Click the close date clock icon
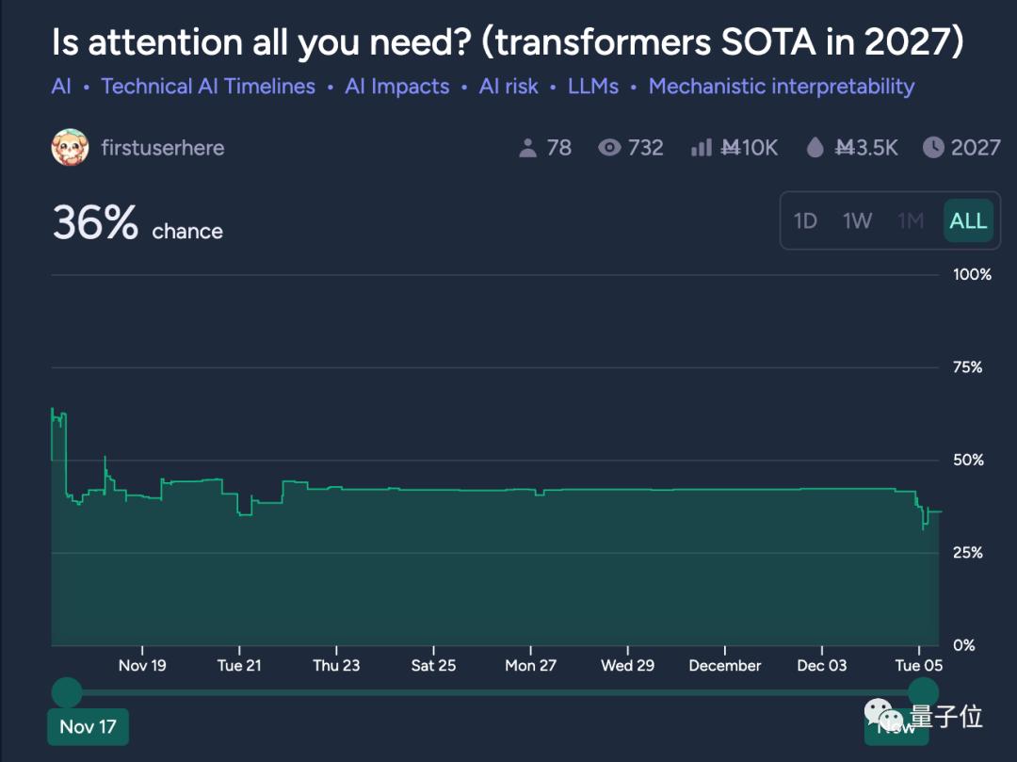The width and height of the screenshot is (1017, 762). [x=932, y=148]
